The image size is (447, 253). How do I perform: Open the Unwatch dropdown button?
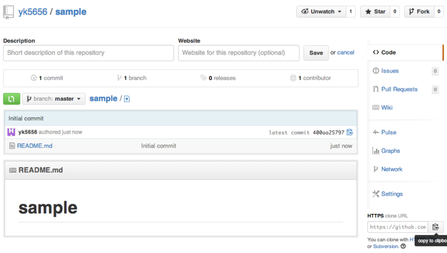(321, 12)
